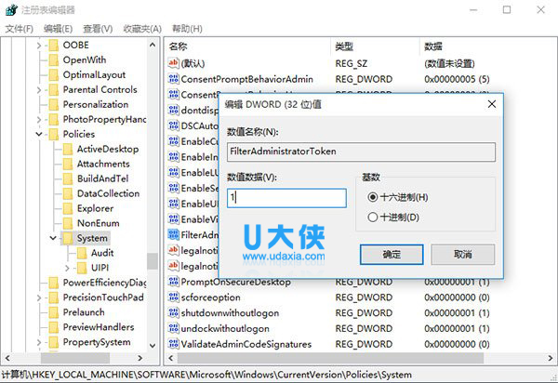This screenshot has height=383, width=558.
Task: Open the 收藏夹(A) favorites menu
Action: coord(142,29)
